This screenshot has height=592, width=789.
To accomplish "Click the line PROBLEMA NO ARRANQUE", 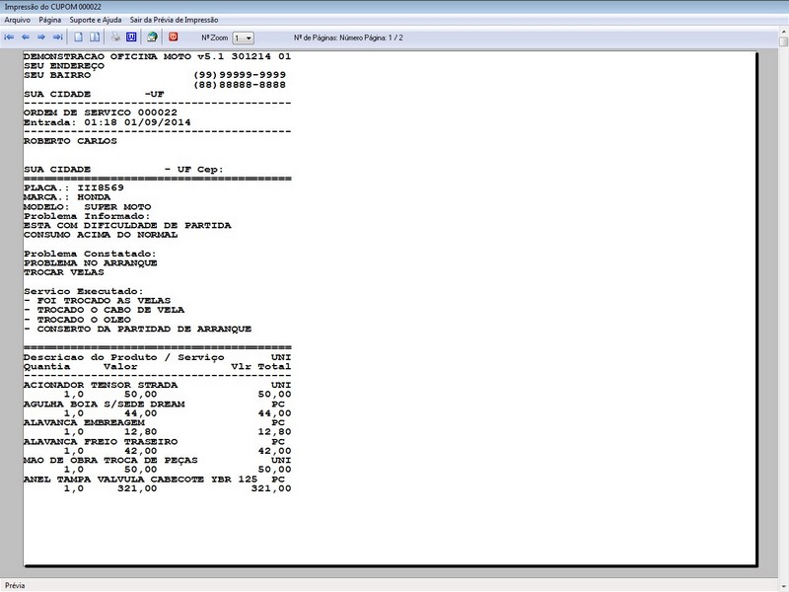I will [x=90, y=263].
